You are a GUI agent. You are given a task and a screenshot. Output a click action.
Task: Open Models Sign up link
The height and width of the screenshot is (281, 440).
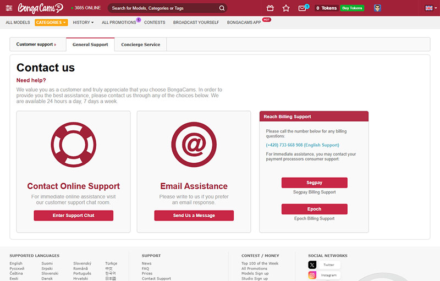click(x=255, y=273)
